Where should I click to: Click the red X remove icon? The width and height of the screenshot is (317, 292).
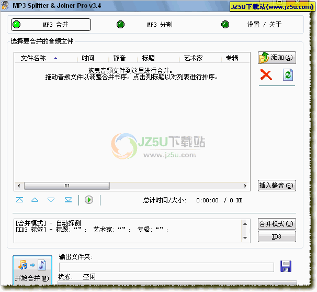click(266, 75)
